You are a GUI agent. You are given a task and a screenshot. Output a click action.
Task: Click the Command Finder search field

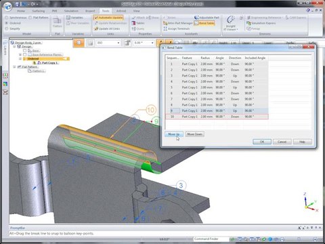pyautogui.click(x=211, y=239)
